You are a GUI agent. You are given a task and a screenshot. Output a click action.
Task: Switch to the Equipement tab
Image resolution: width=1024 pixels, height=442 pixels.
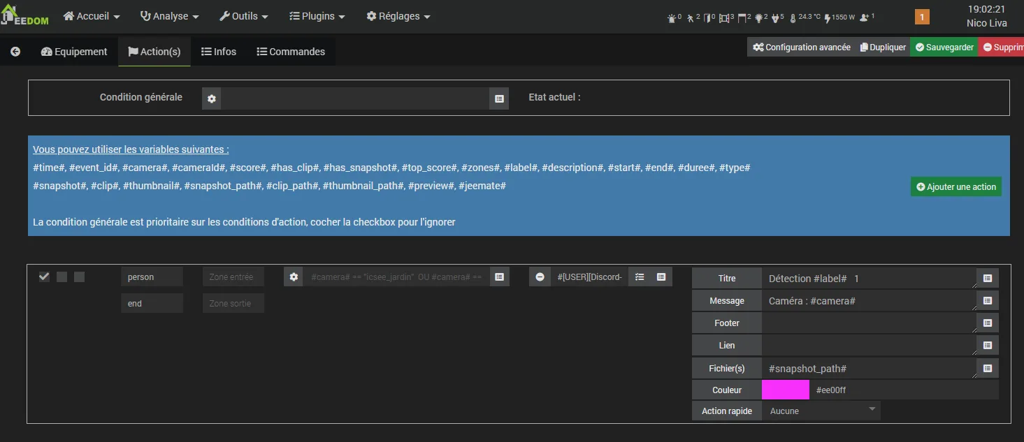tap(74, 52)
